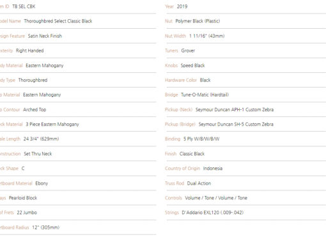Select the Set Thru Neck construction value

click(38, 154)
